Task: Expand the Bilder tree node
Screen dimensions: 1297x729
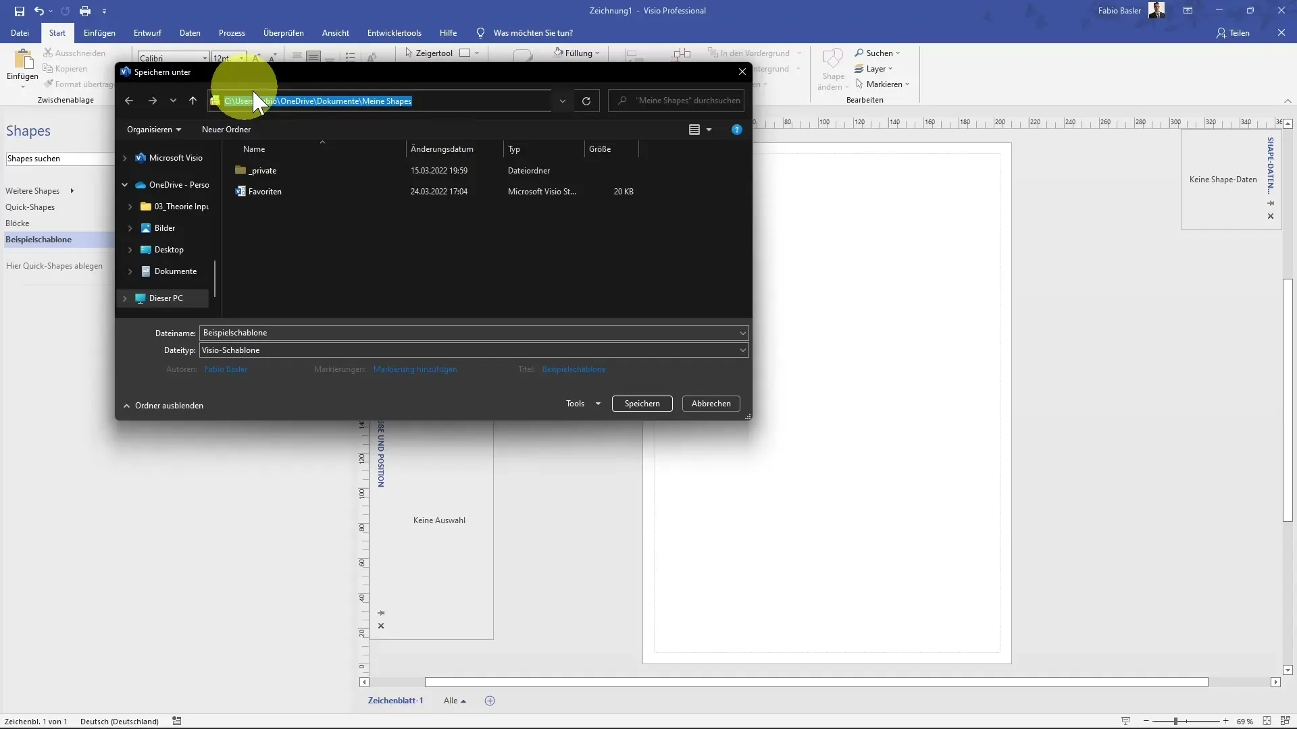Action: point(130,228)
